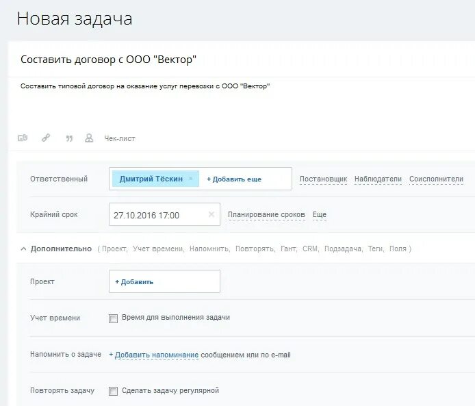Open the Постановщик selector

coord(323,179)
